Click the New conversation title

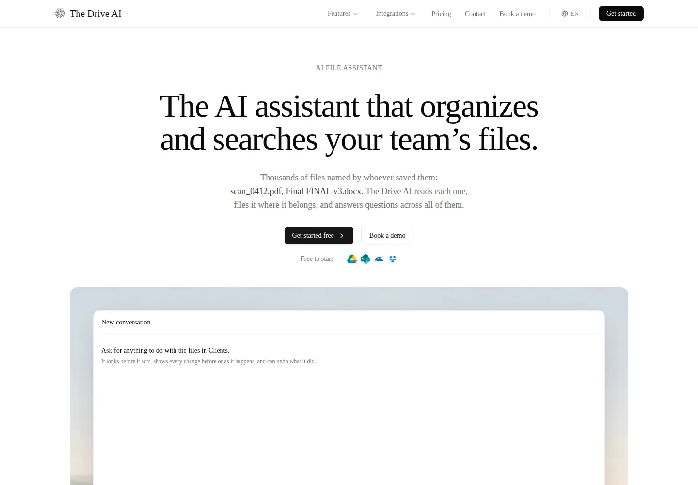coord(126,322)
